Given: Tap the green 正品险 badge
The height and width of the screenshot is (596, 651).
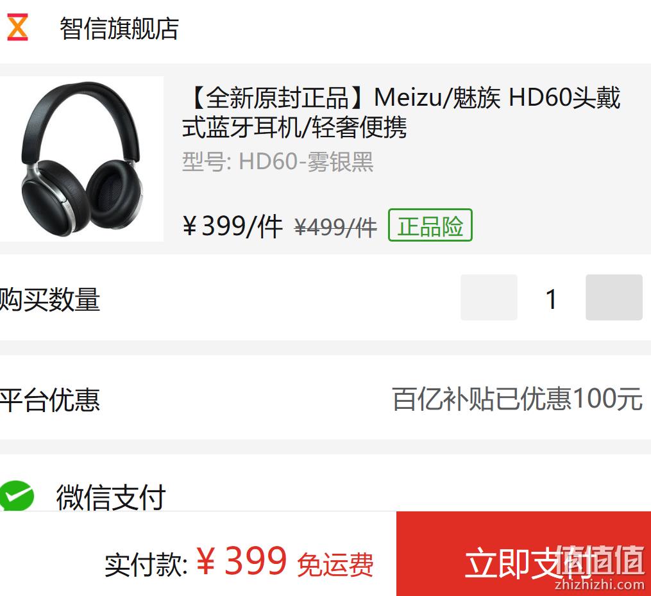Looking at the screenshot, I should 430,225.
